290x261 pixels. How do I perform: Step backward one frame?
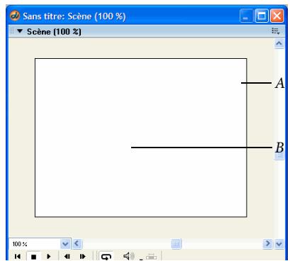point(67,256)
